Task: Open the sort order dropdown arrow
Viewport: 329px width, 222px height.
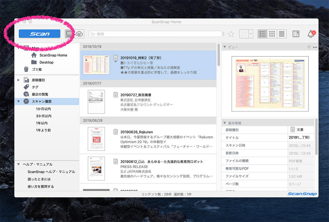Action: click(251, 34)
